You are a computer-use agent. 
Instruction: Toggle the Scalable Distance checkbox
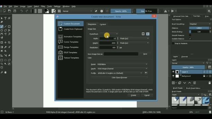(x=190, y=39)
